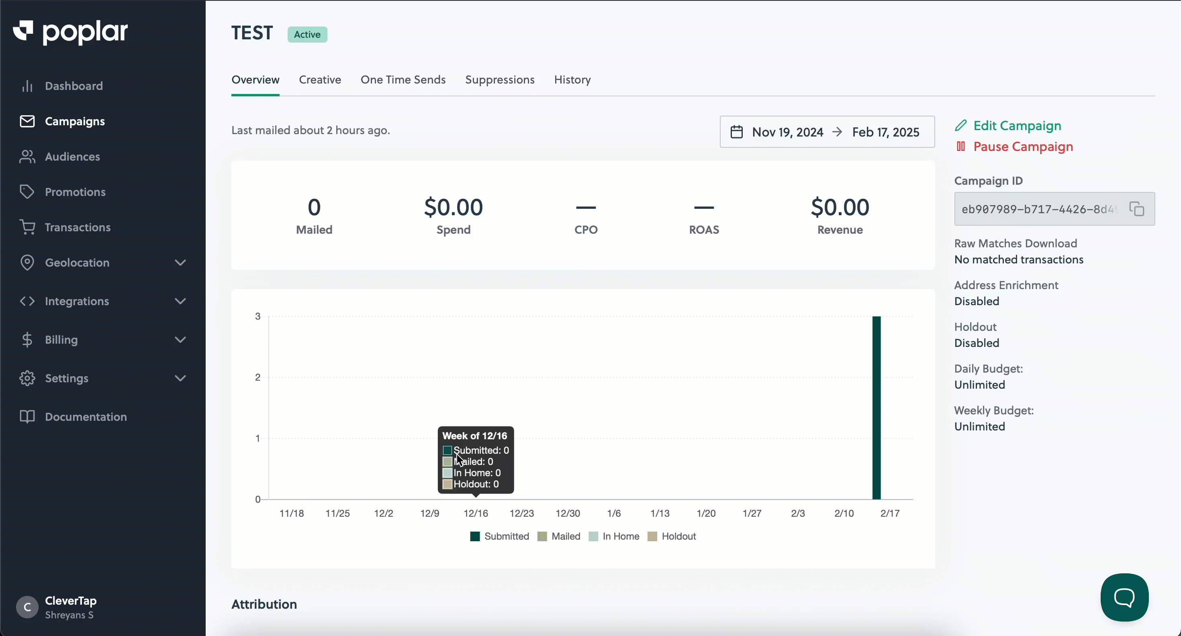This screenshot has width=1181, height=636.
Task: Click the Geolocation pin icon
Action: (x=27, y=263)
